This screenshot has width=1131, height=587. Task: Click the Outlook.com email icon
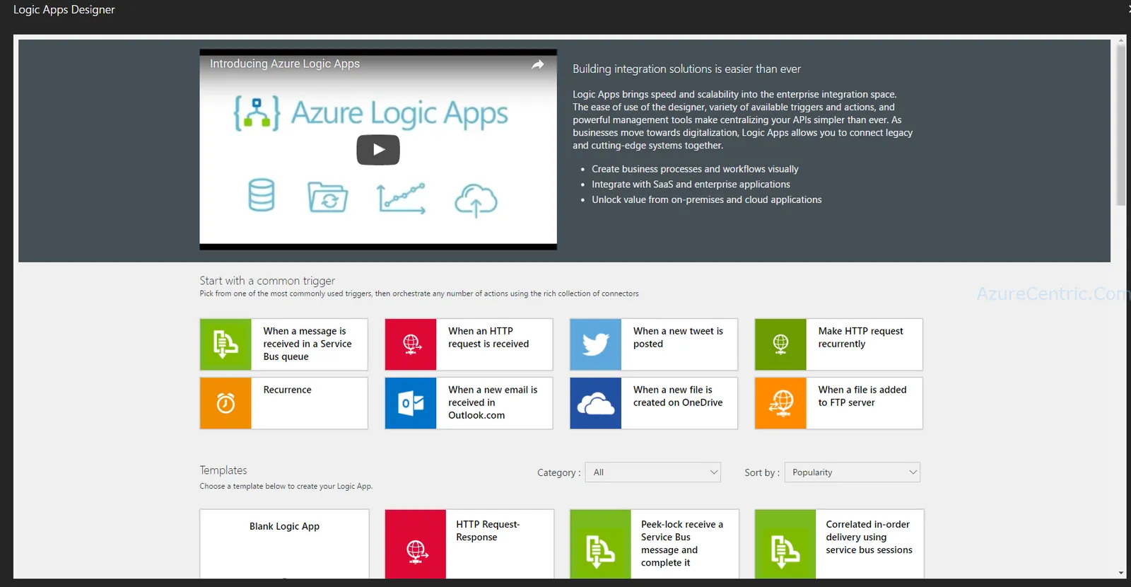click(x=411, y=403)
